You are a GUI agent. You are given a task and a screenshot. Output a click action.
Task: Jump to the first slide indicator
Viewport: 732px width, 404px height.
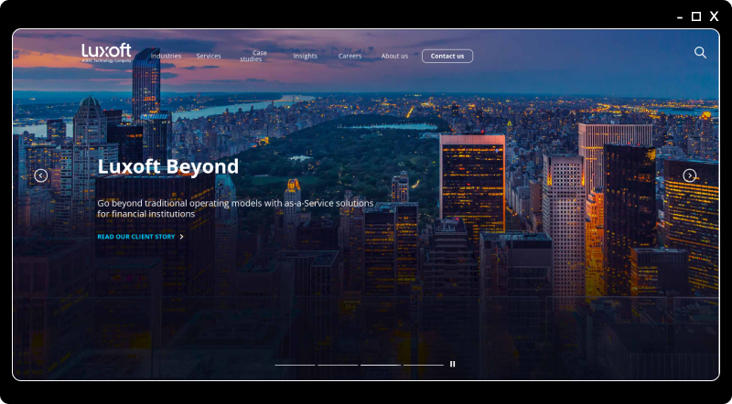click(x=295, y=365)
